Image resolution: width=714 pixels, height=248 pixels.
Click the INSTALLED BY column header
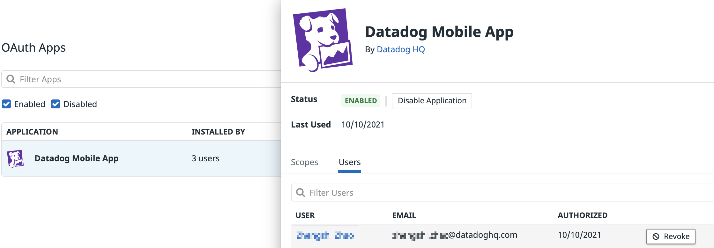coord(218,132)
